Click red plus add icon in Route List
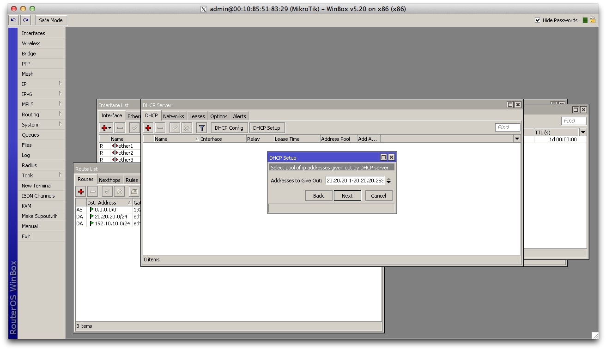The image size is (606, 350). pos(81,192)
